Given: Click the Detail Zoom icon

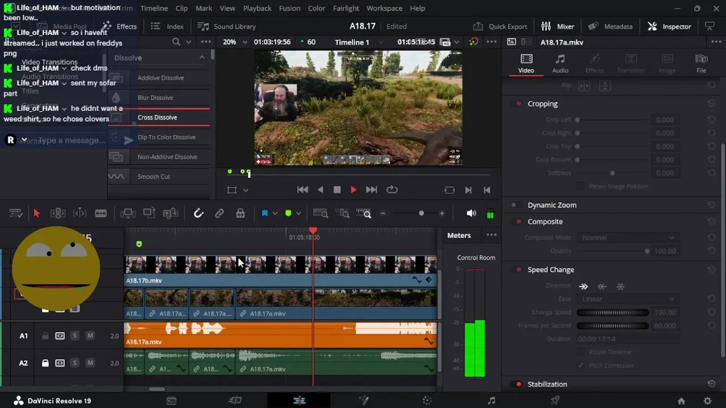Looking at the screenshot, I should click(342, 213).
